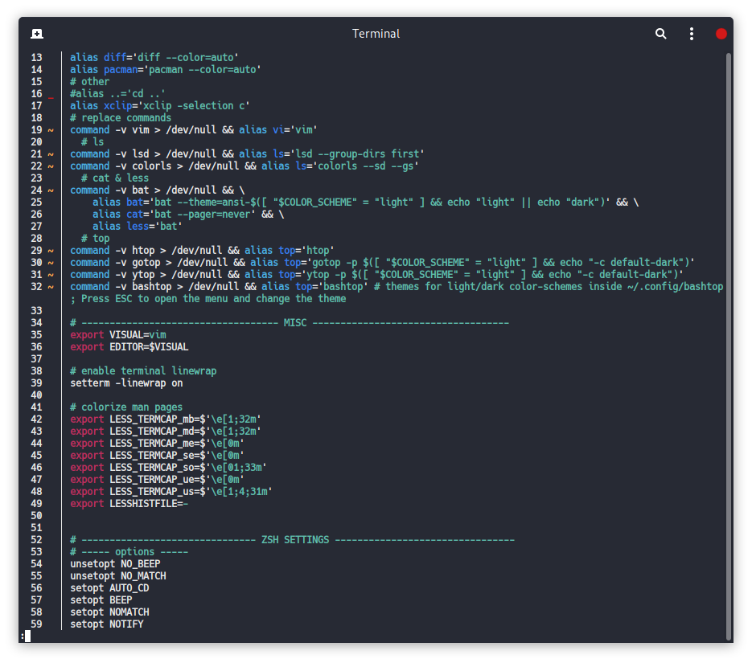Image resolution: width=752 pixels, height=663 pixels.
Task: Click the alias less='bat' line
Action: click(138, 226)
